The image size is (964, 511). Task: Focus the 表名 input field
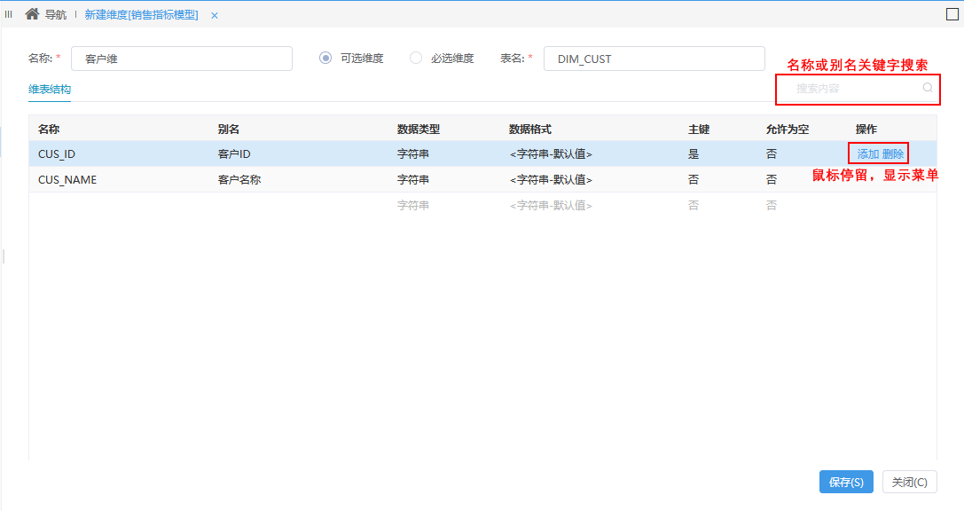pos(654,59)
